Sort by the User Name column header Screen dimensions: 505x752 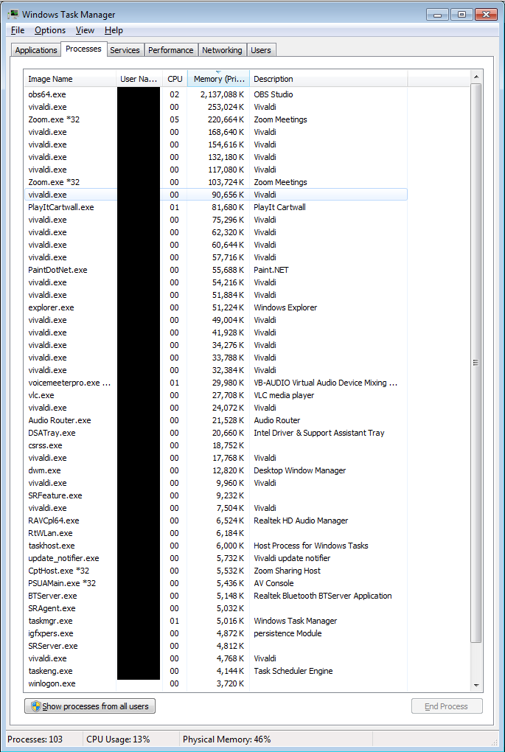pyautogui.click(x=139, y=79)
